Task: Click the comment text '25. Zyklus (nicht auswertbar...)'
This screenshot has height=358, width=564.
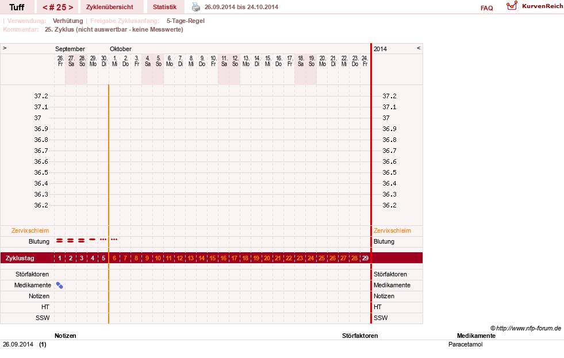Action: pyautogui.click(x=114, y=29)
